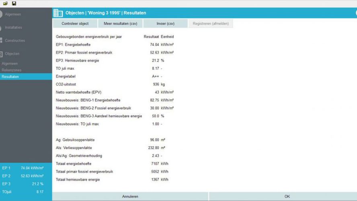Click the open file folder icon
The height and width of the screenshot is (201, 357).
pyautogui.click(x=5, y=3)
